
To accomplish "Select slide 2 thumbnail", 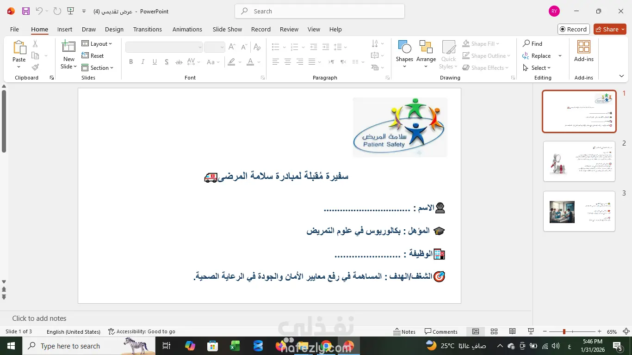I will click(579, 161).
